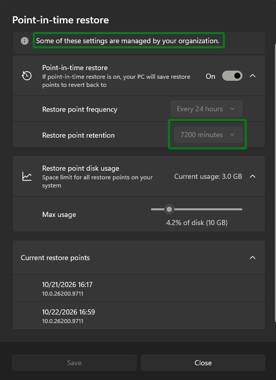This screenshot has width=276, height=380.
Task: Click the Max usage slider handle
Action: click(x=169, y=209)
